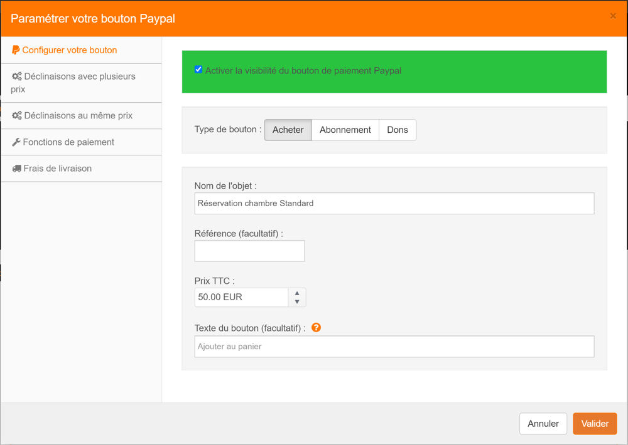Switch button type to Dons
628x445 pixels.
pos(397,130)
